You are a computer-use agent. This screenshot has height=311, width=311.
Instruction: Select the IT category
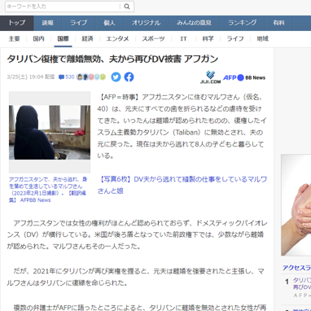click(183, 39)
